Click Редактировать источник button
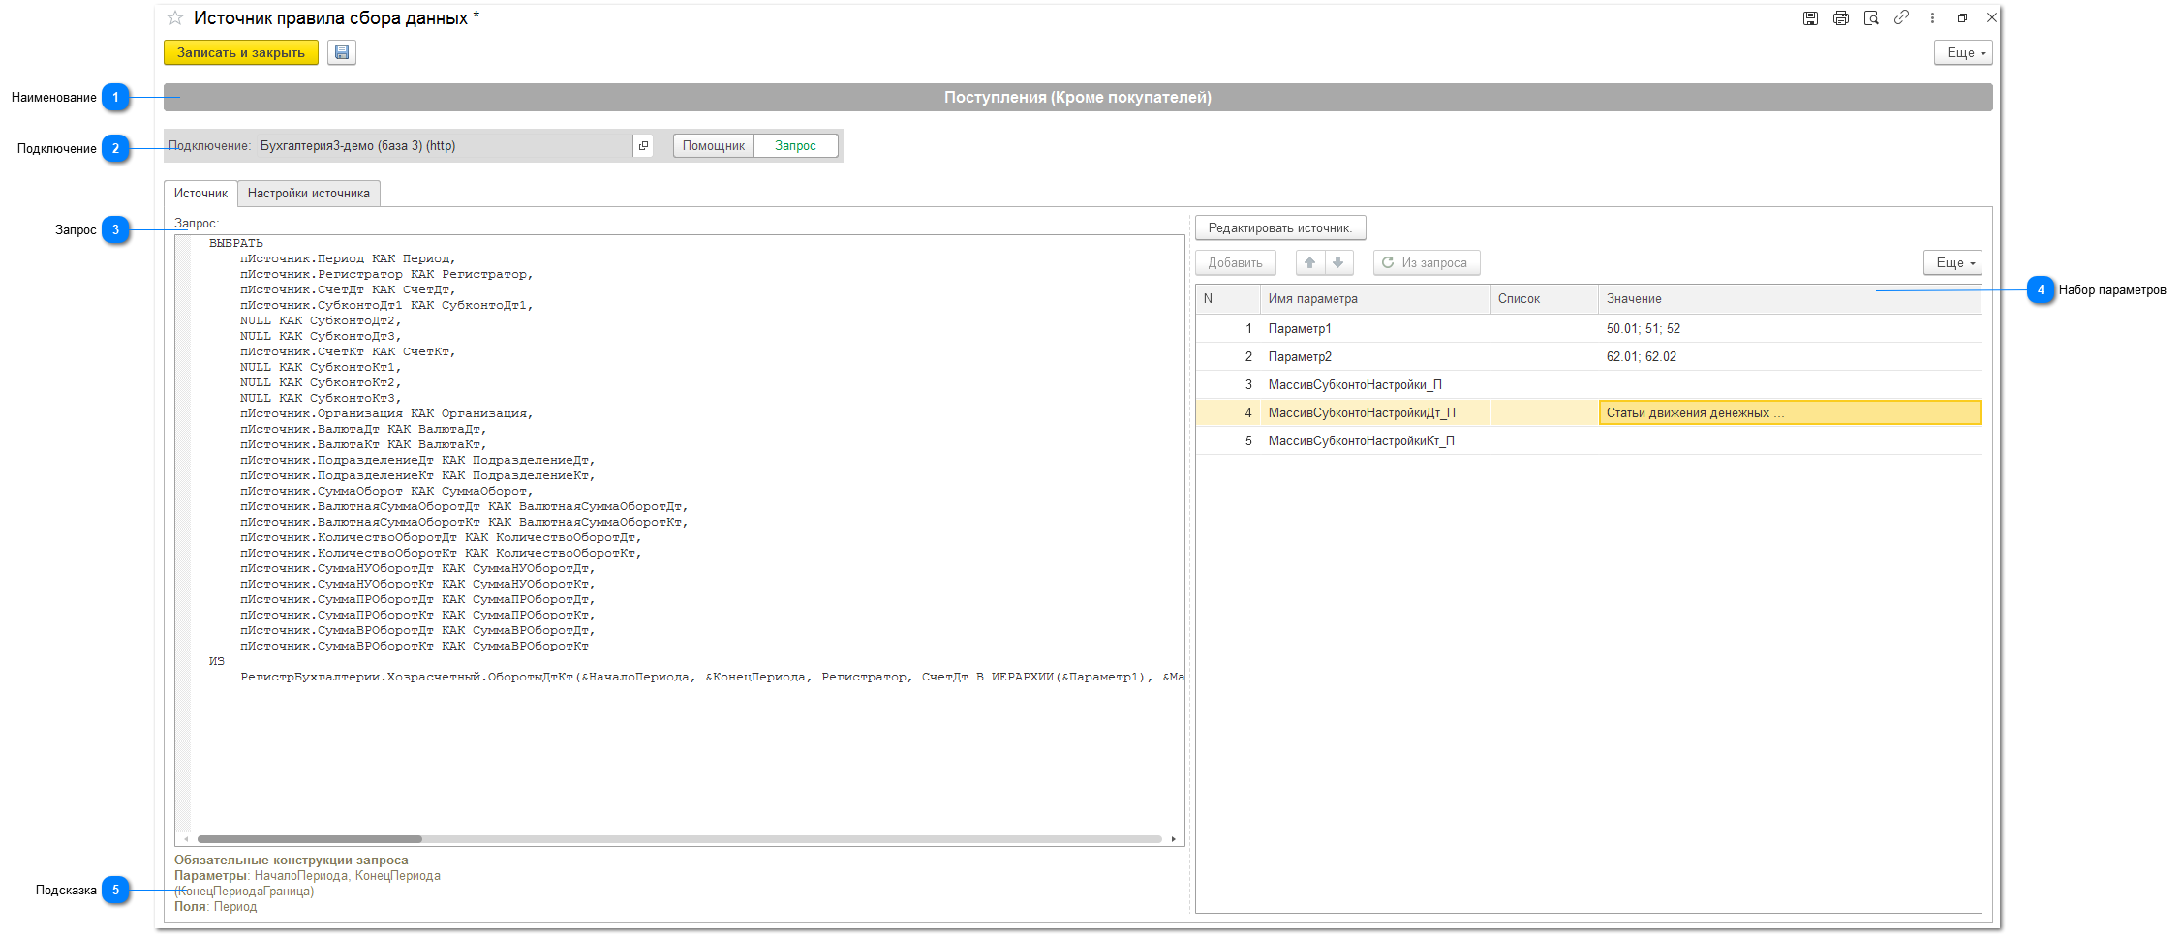 pos(1280,228)
